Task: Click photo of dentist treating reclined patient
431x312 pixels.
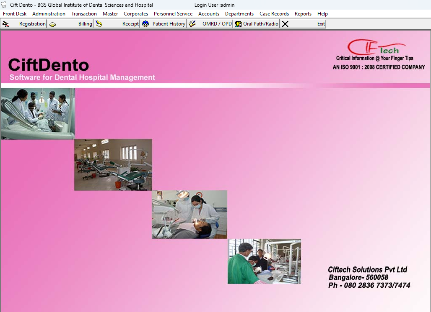Action: point(190,215)
